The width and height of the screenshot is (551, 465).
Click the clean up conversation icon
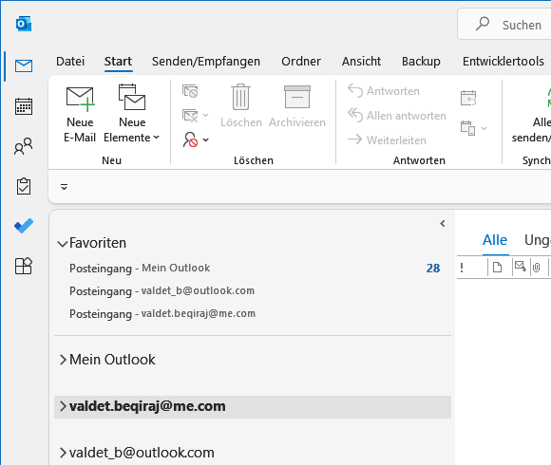point(190,116)
